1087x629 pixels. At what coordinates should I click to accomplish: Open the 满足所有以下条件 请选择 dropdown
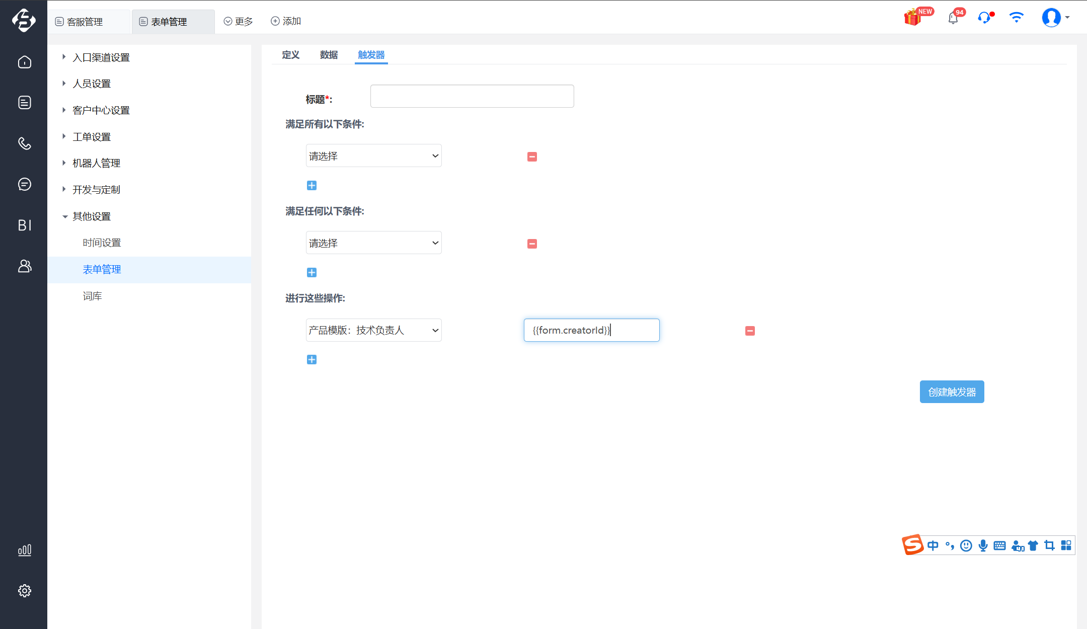coord(373,156)
